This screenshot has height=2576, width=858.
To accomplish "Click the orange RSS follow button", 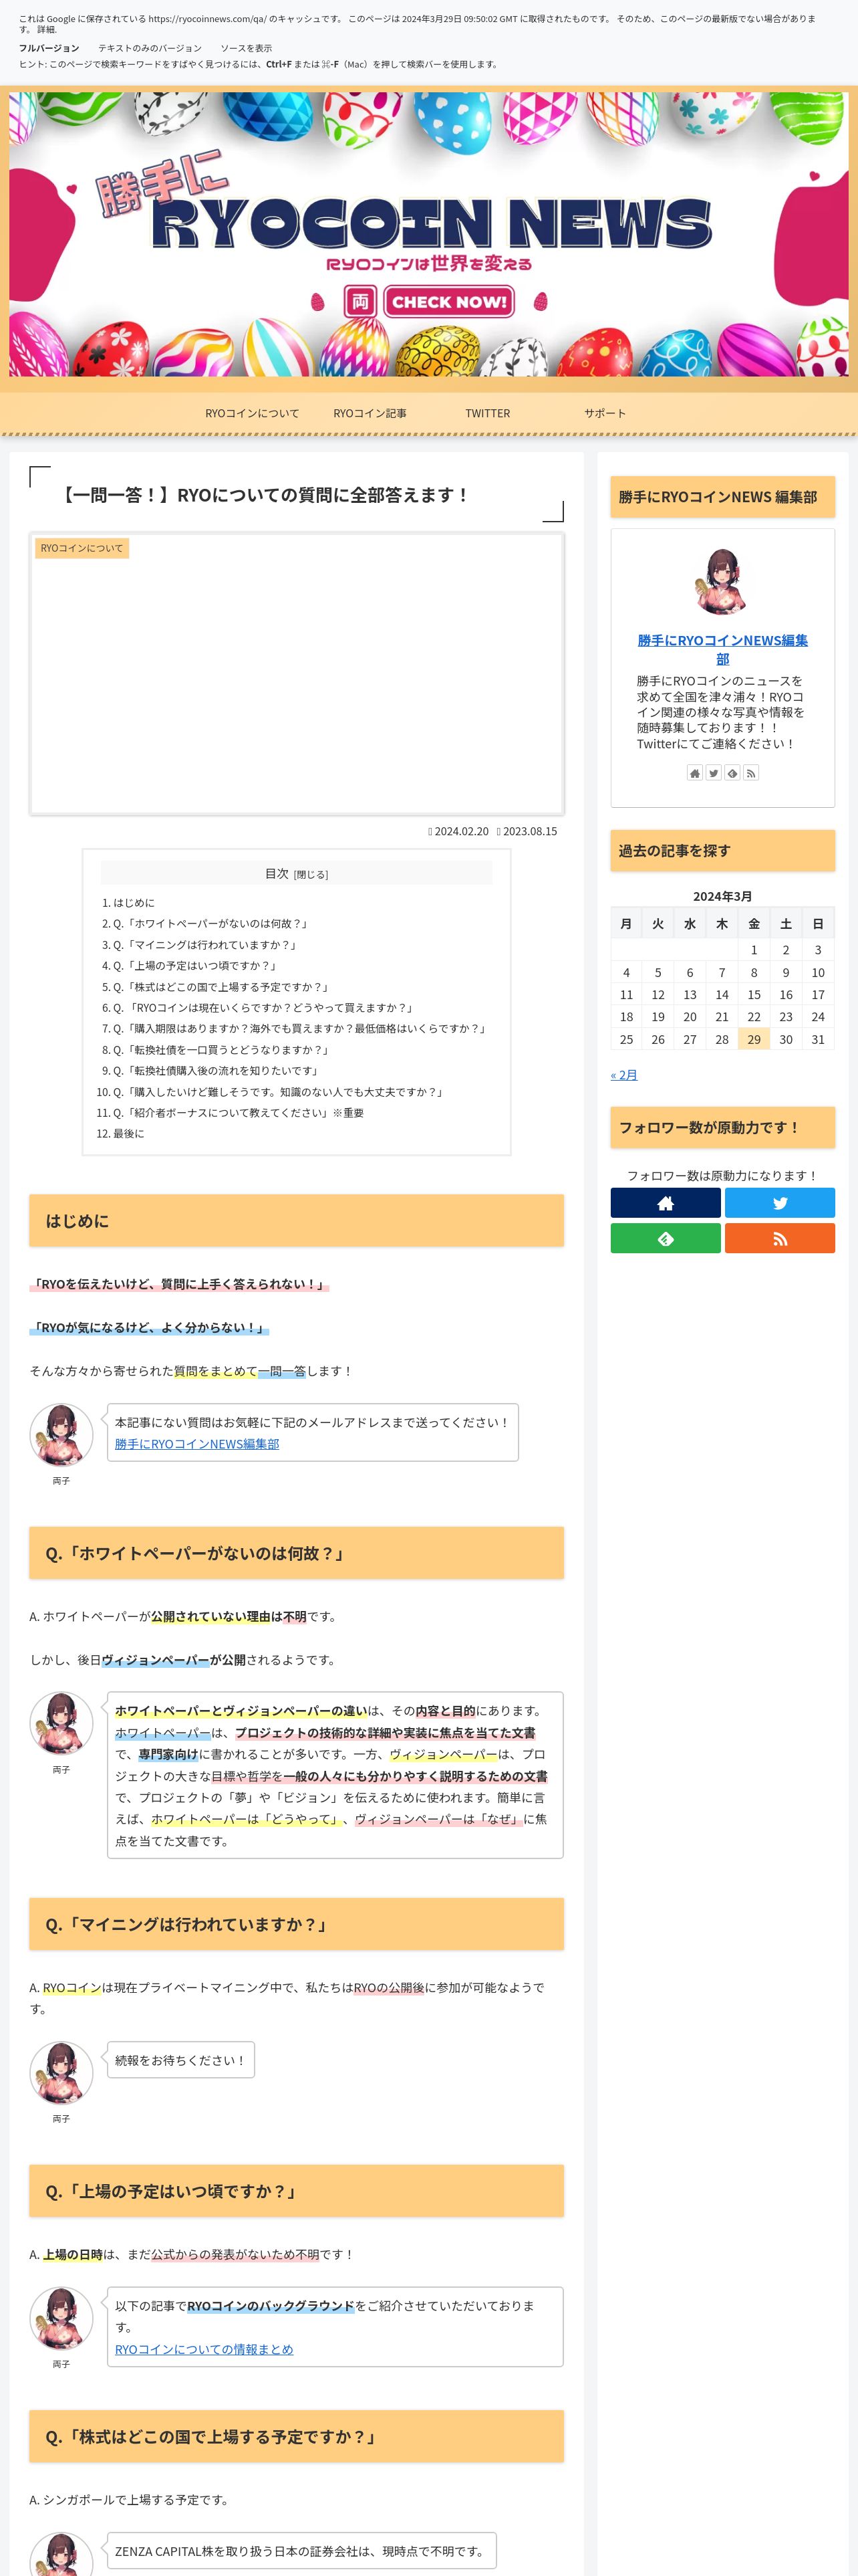I will pos(780,1238).
